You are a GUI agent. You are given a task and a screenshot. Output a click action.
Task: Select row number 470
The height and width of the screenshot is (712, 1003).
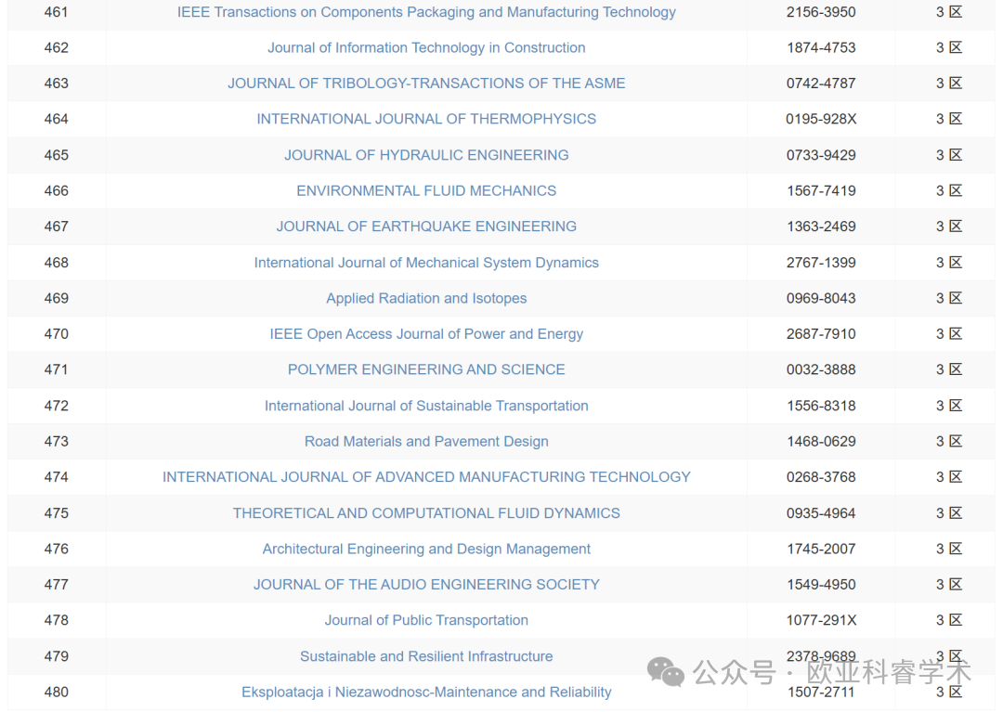57,334
